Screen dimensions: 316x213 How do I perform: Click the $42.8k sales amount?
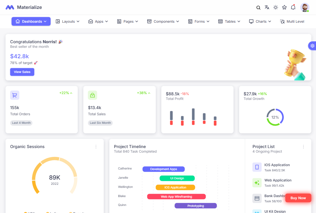[x=20, y=56]
